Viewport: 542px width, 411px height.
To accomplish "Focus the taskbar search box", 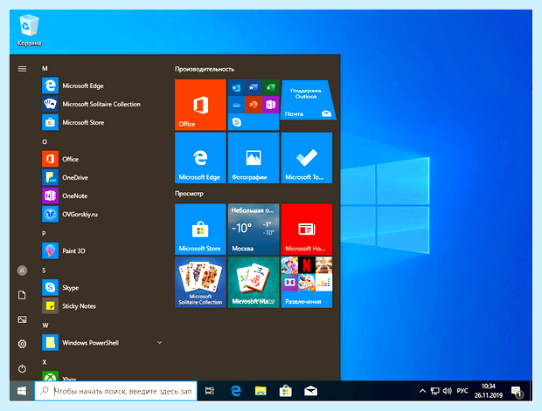I will tap(115, 391).
